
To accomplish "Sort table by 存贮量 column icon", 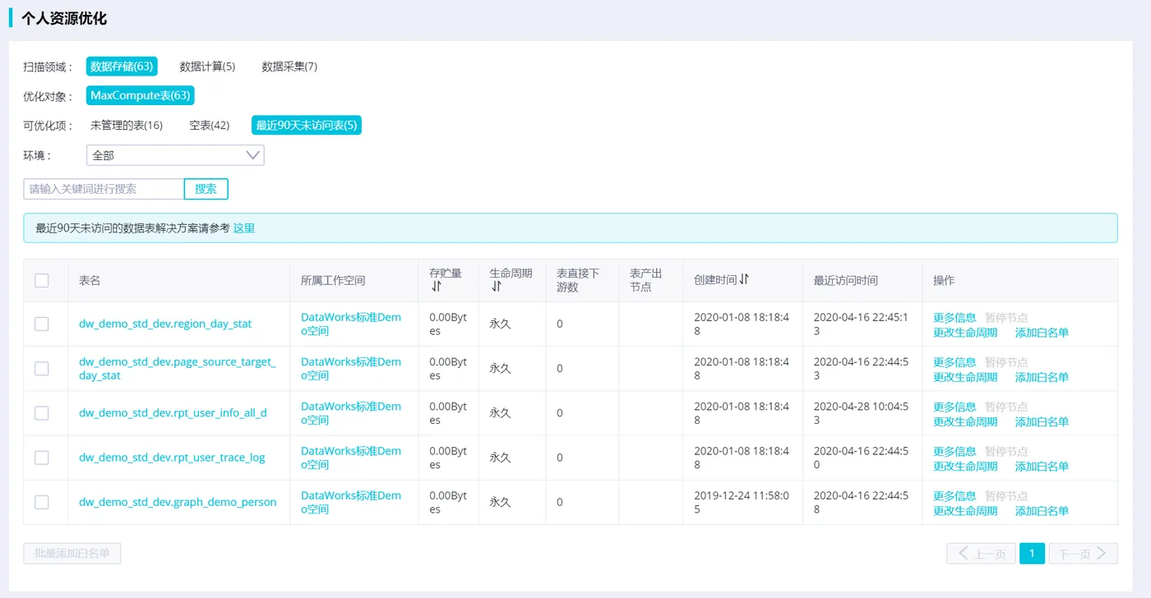I will (x=436, y=287).
